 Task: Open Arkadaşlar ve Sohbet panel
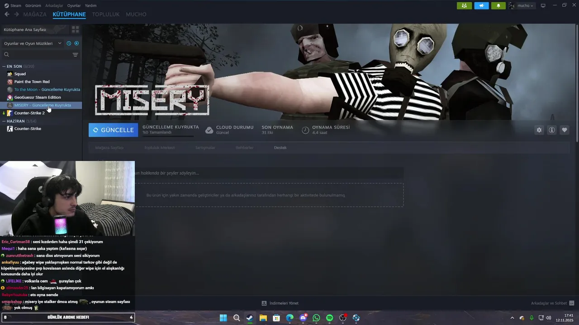click(x=552, y=303)
